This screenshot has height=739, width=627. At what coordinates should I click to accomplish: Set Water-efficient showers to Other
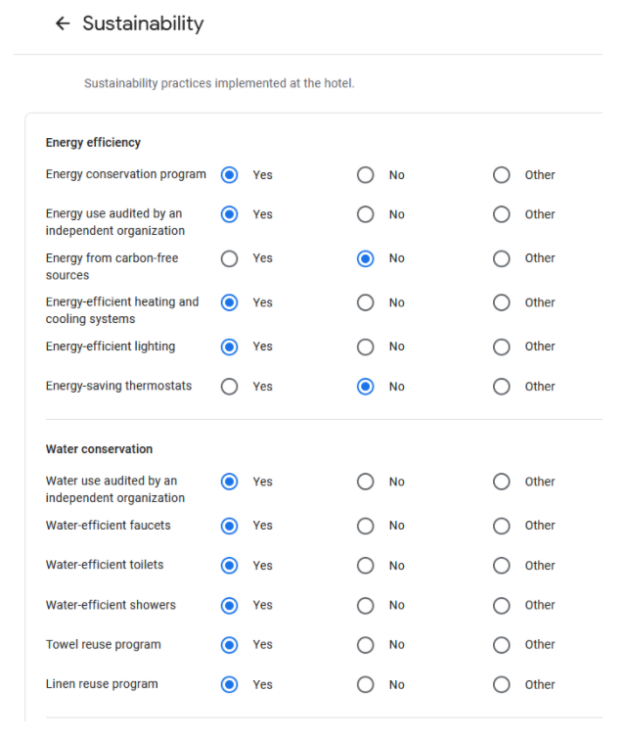(x=501, y=606)
